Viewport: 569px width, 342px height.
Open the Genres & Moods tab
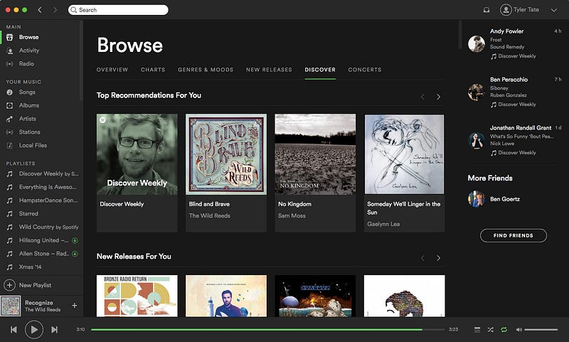tap(206, 70)
